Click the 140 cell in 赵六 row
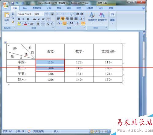Screen dimensions: 153x135 click(x=79, y=80)
